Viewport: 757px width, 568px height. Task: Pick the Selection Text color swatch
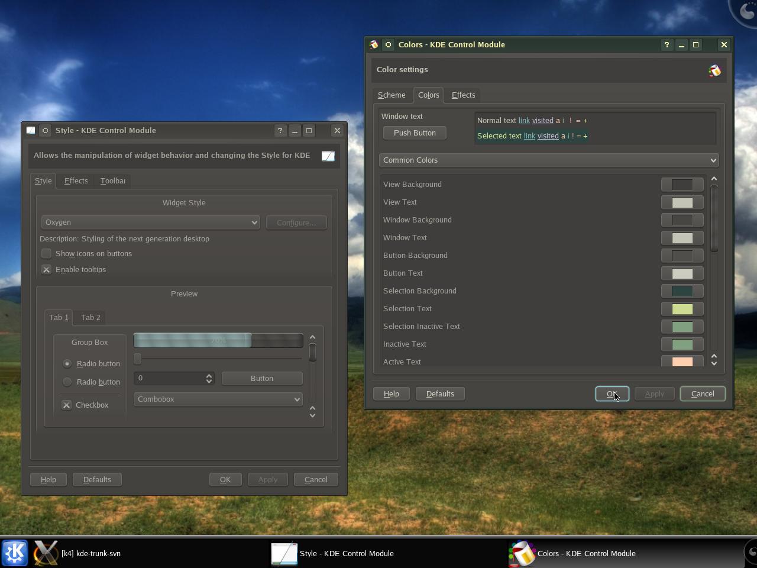pos(682,309)
